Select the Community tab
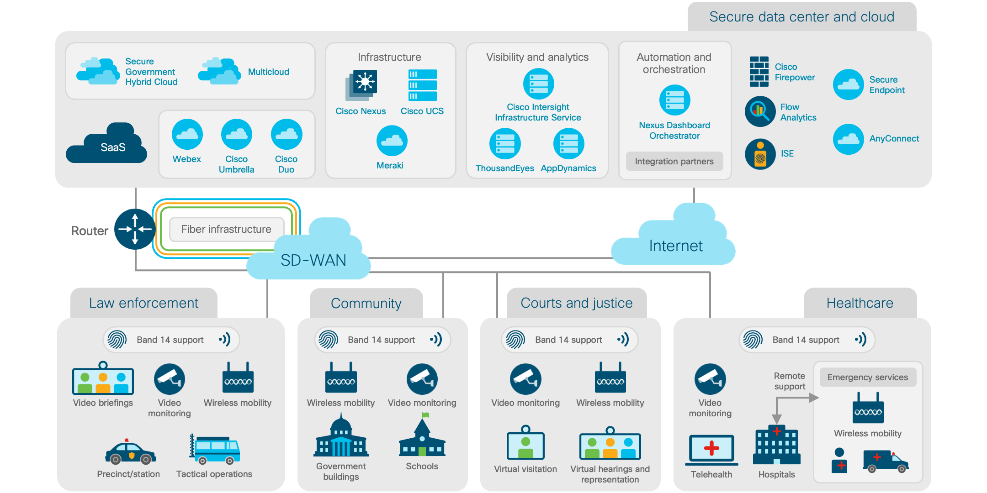Image resolution: width=987 pixels, height=493 pixels. tap(366, 303)
